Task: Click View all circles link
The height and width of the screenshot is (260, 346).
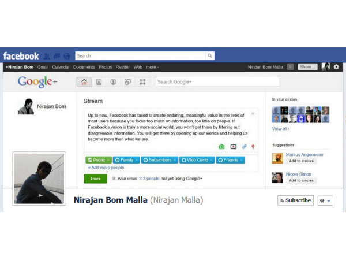Action: [x=281, y=129]
